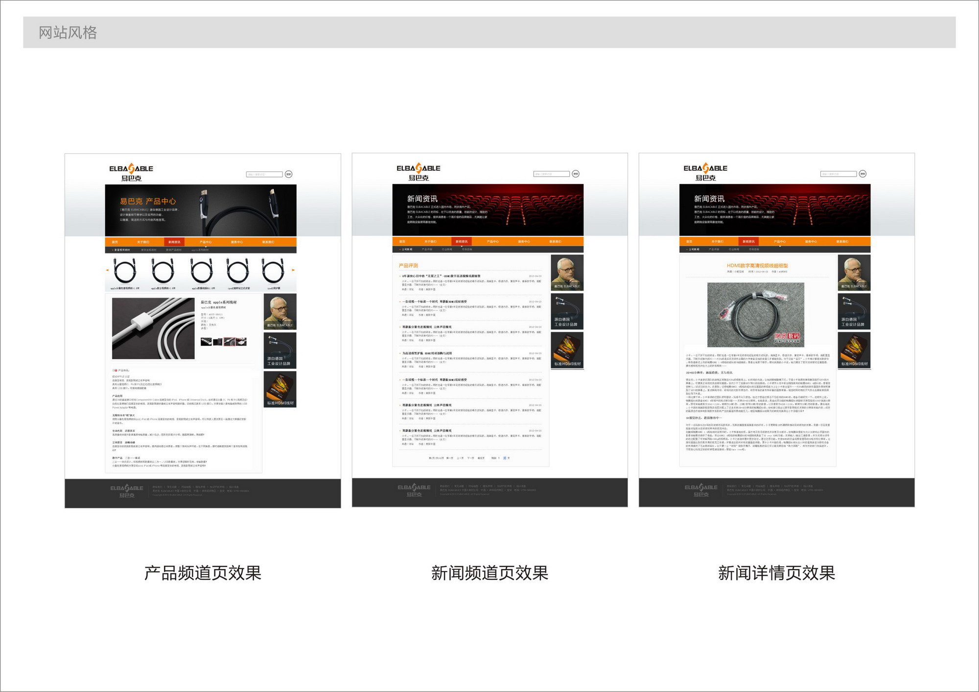This screenshot has width=979, height=692.
Task: Click 易巴克 apple系列线材 product title
Action: (219, 302)
